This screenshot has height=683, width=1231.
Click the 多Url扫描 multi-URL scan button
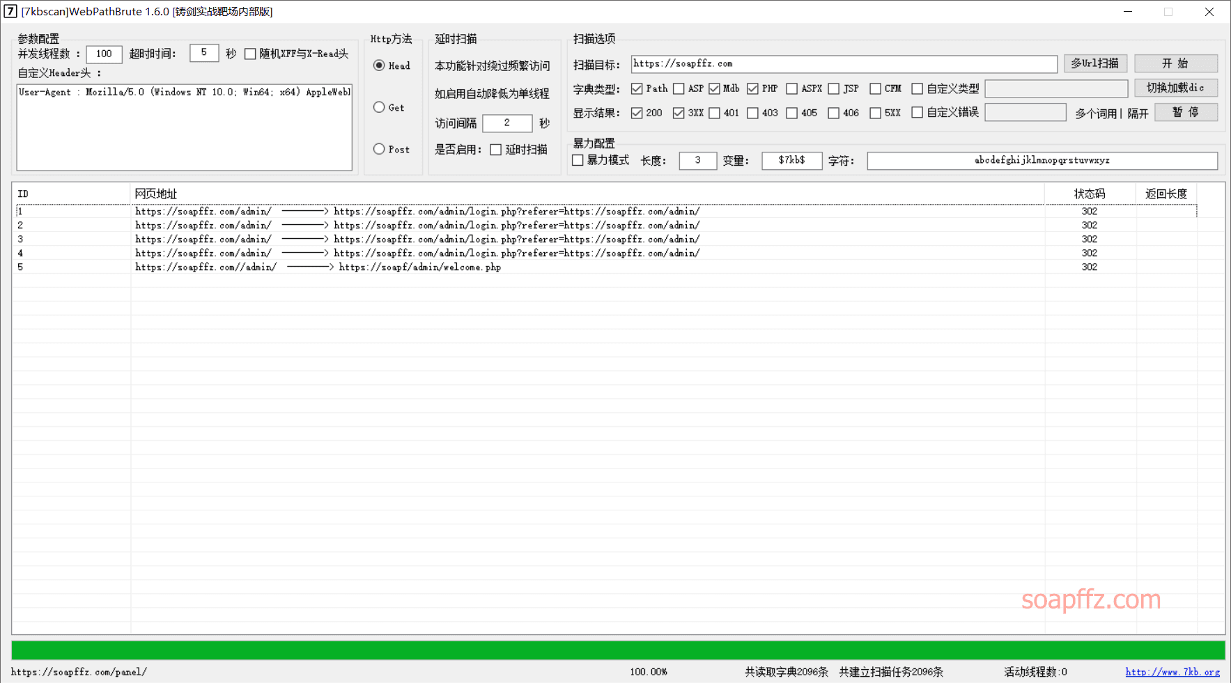tap(1095, 63)
